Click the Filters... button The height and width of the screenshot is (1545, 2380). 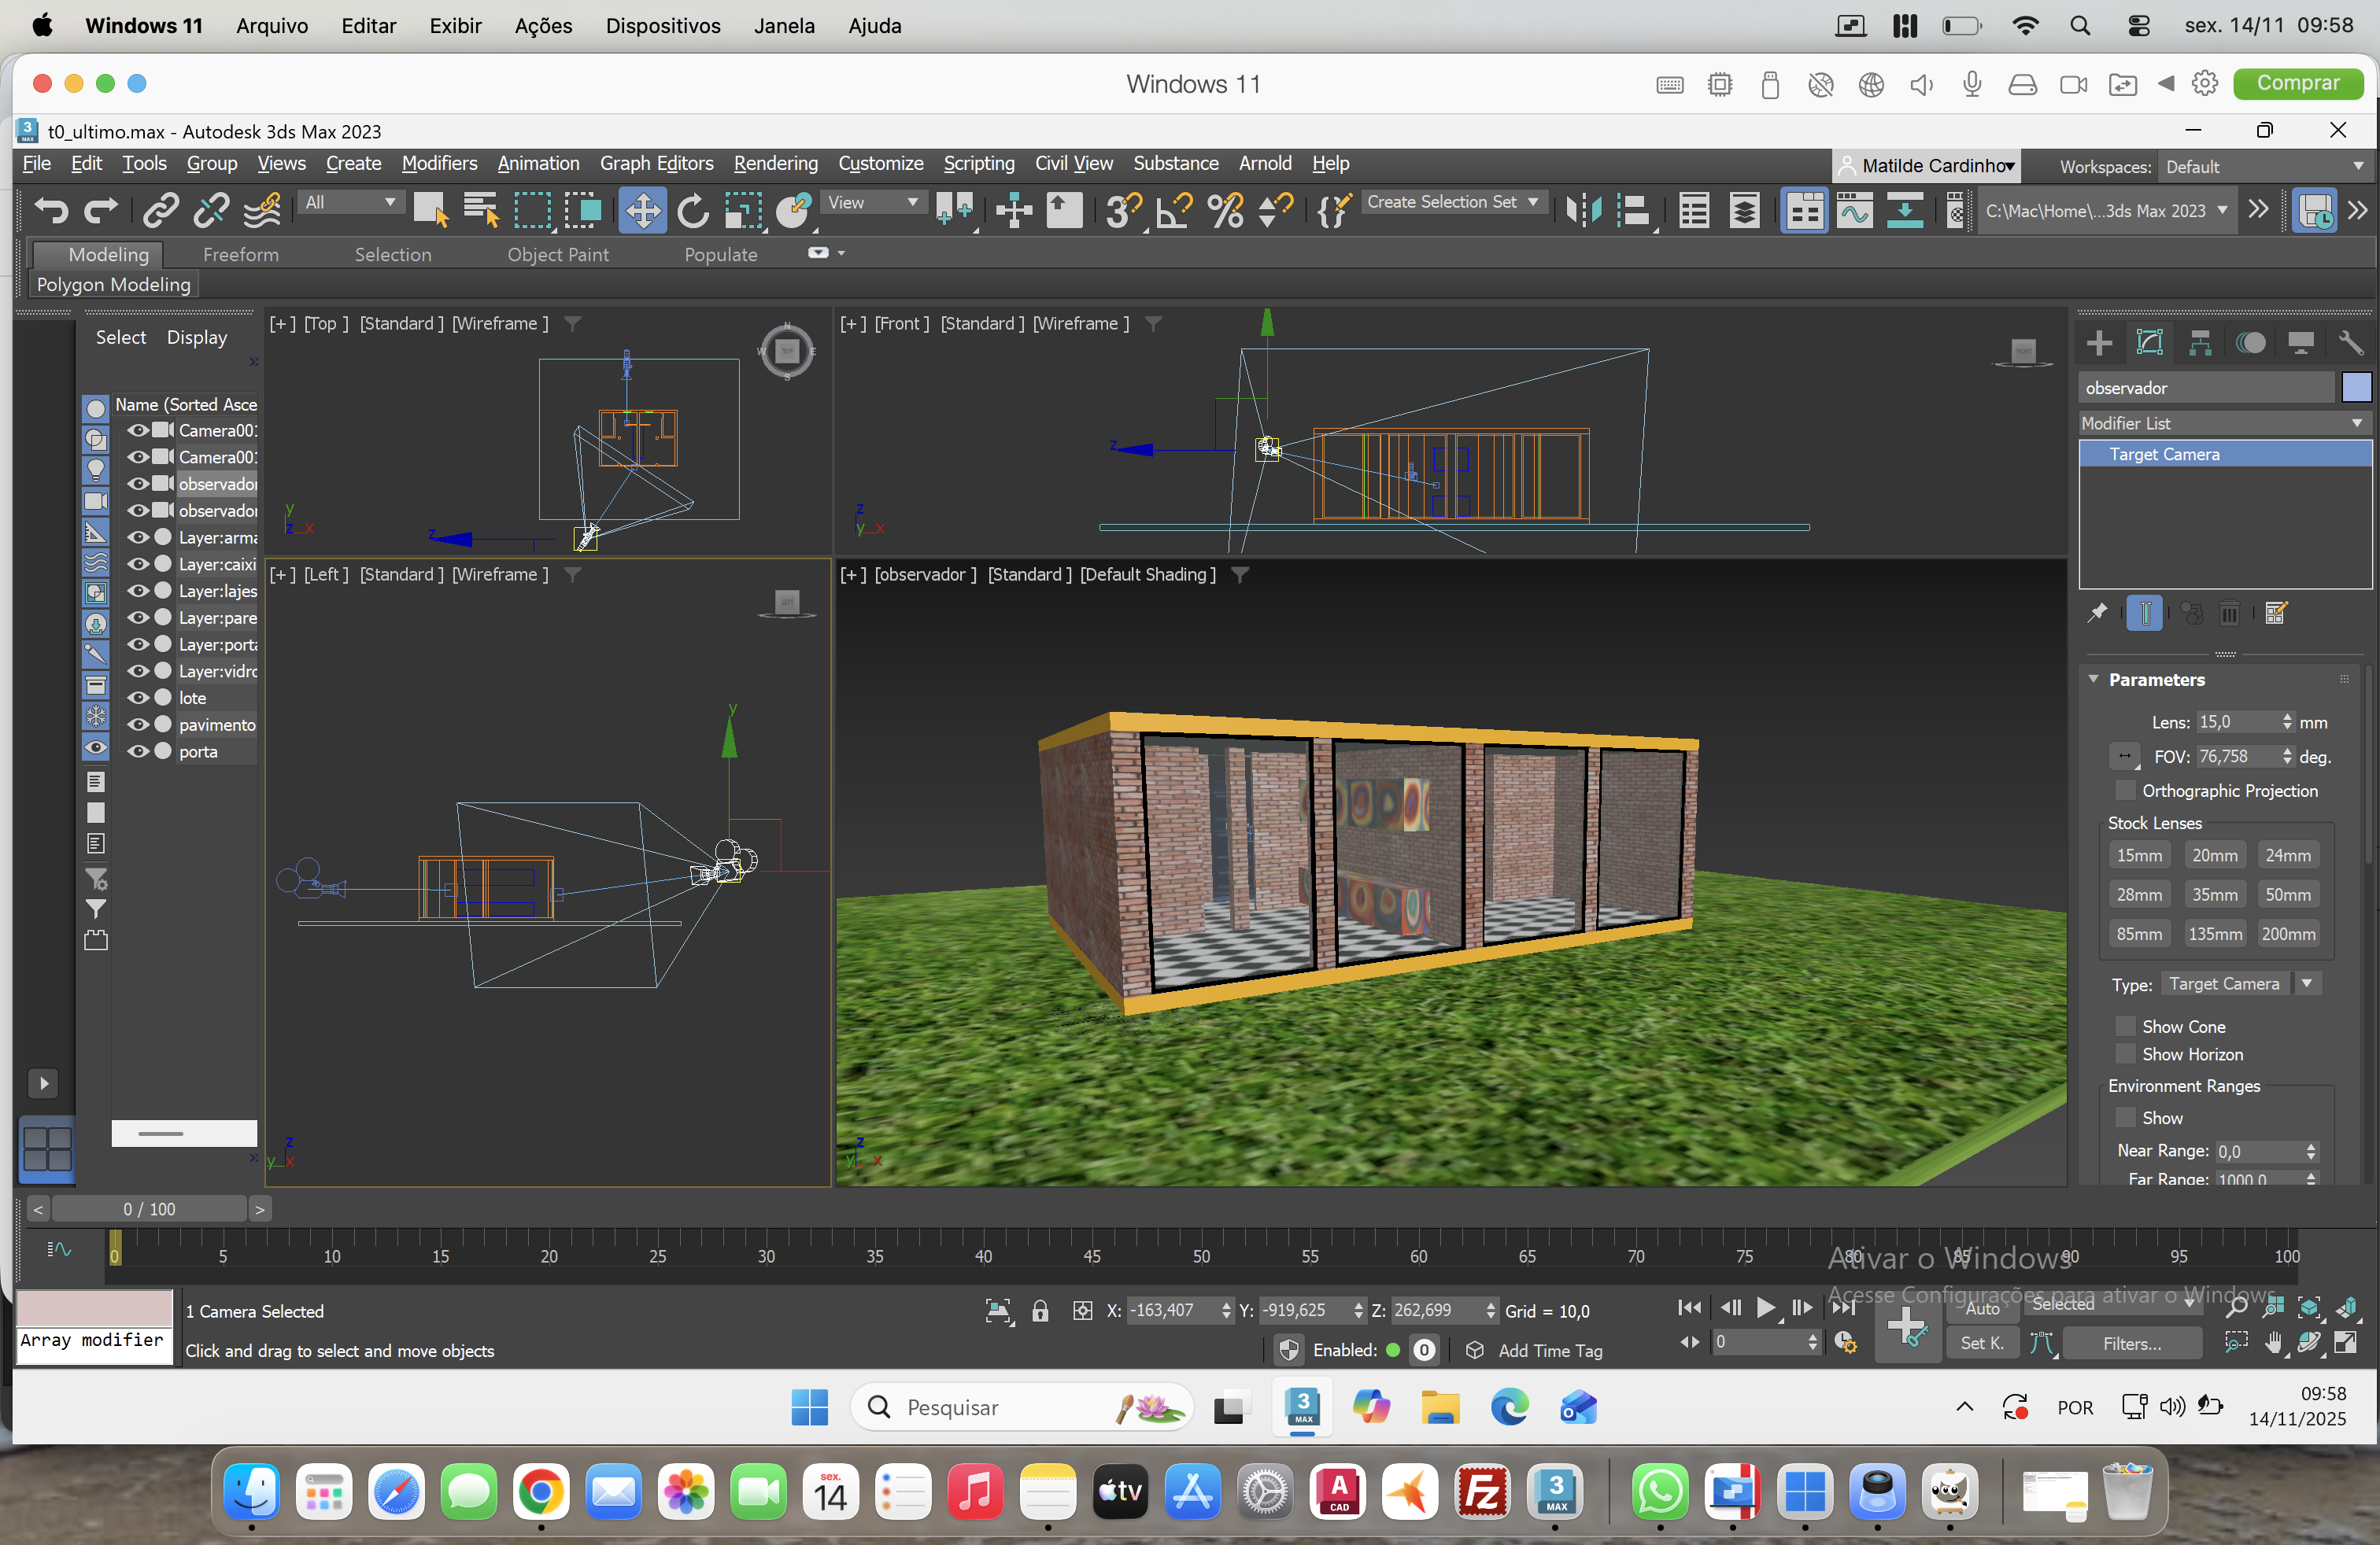tap(2131, 1343)
